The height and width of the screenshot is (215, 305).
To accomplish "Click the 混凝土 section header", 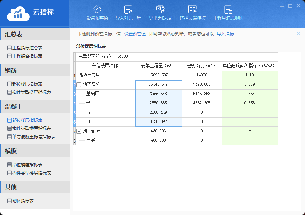I will pos(35,106).
